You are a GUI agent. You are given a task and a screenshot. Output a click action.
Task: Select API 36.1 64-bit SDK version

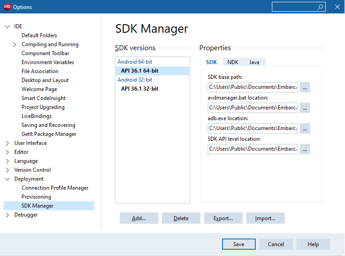click(152, 71)
